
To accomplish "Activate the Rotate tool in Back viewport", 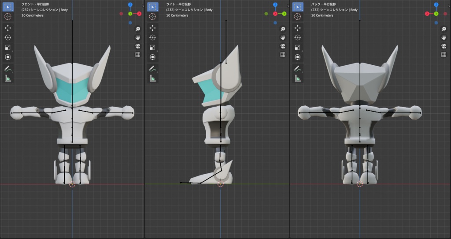I will coord(298,37).
